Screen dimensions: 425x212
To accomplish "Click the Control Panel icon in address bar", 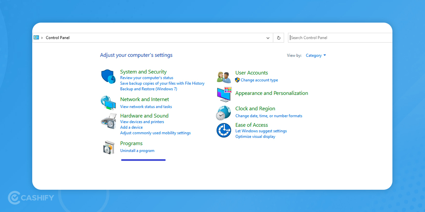I will coord(37,37).
